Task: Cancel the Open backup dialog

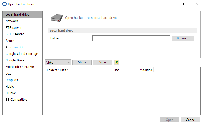Action: tap(191, 120)
